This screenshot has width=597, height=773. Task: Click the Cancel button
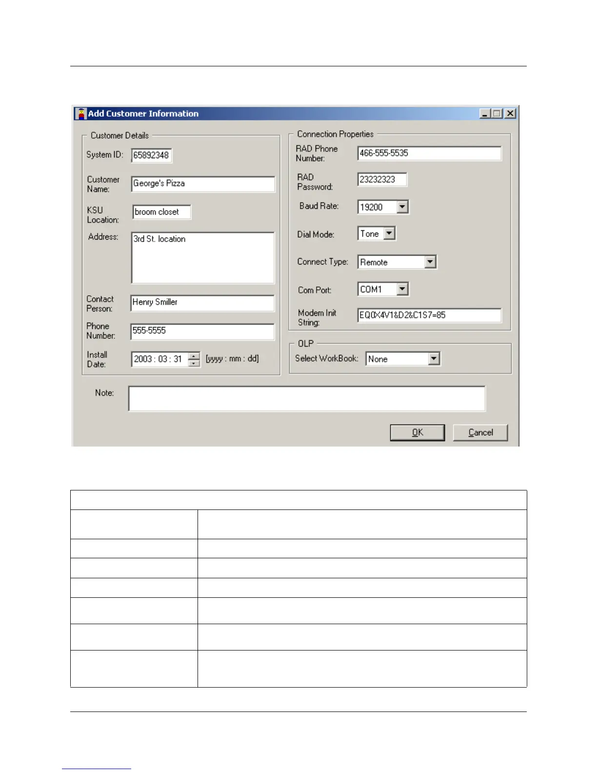[480, 432]
